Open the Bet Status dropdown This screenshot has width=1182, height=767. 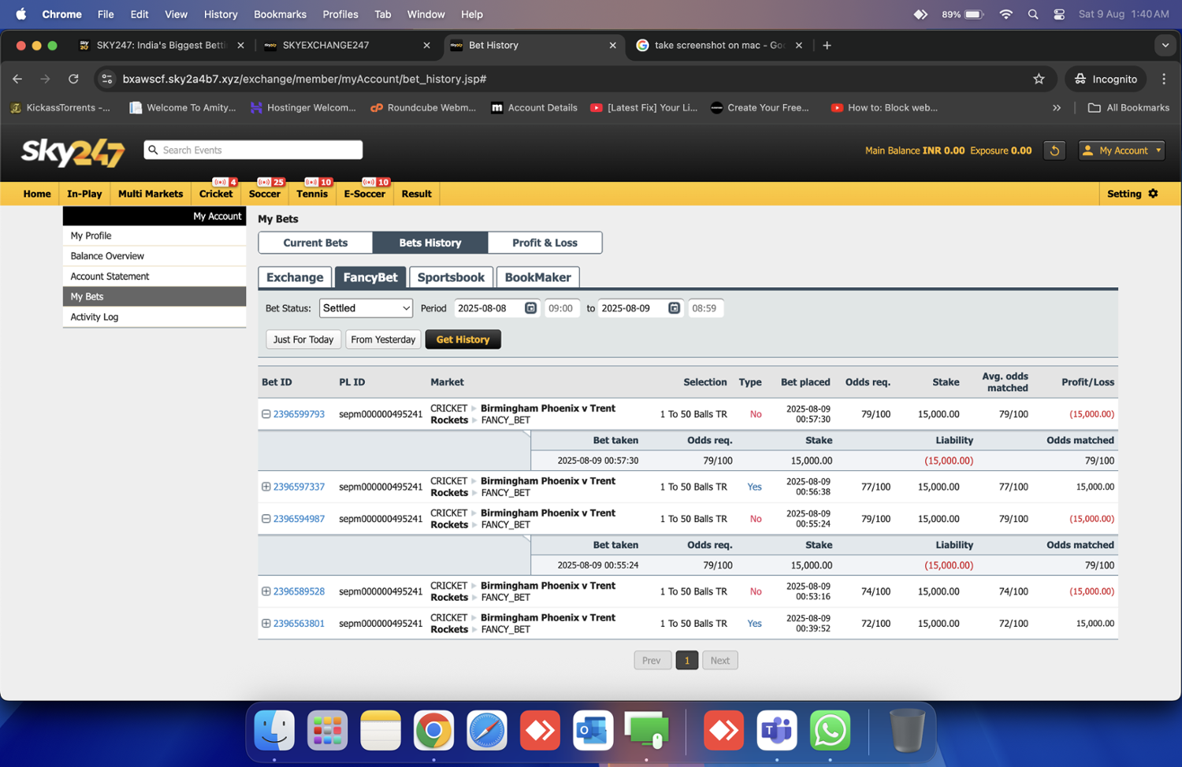point(366,308)
